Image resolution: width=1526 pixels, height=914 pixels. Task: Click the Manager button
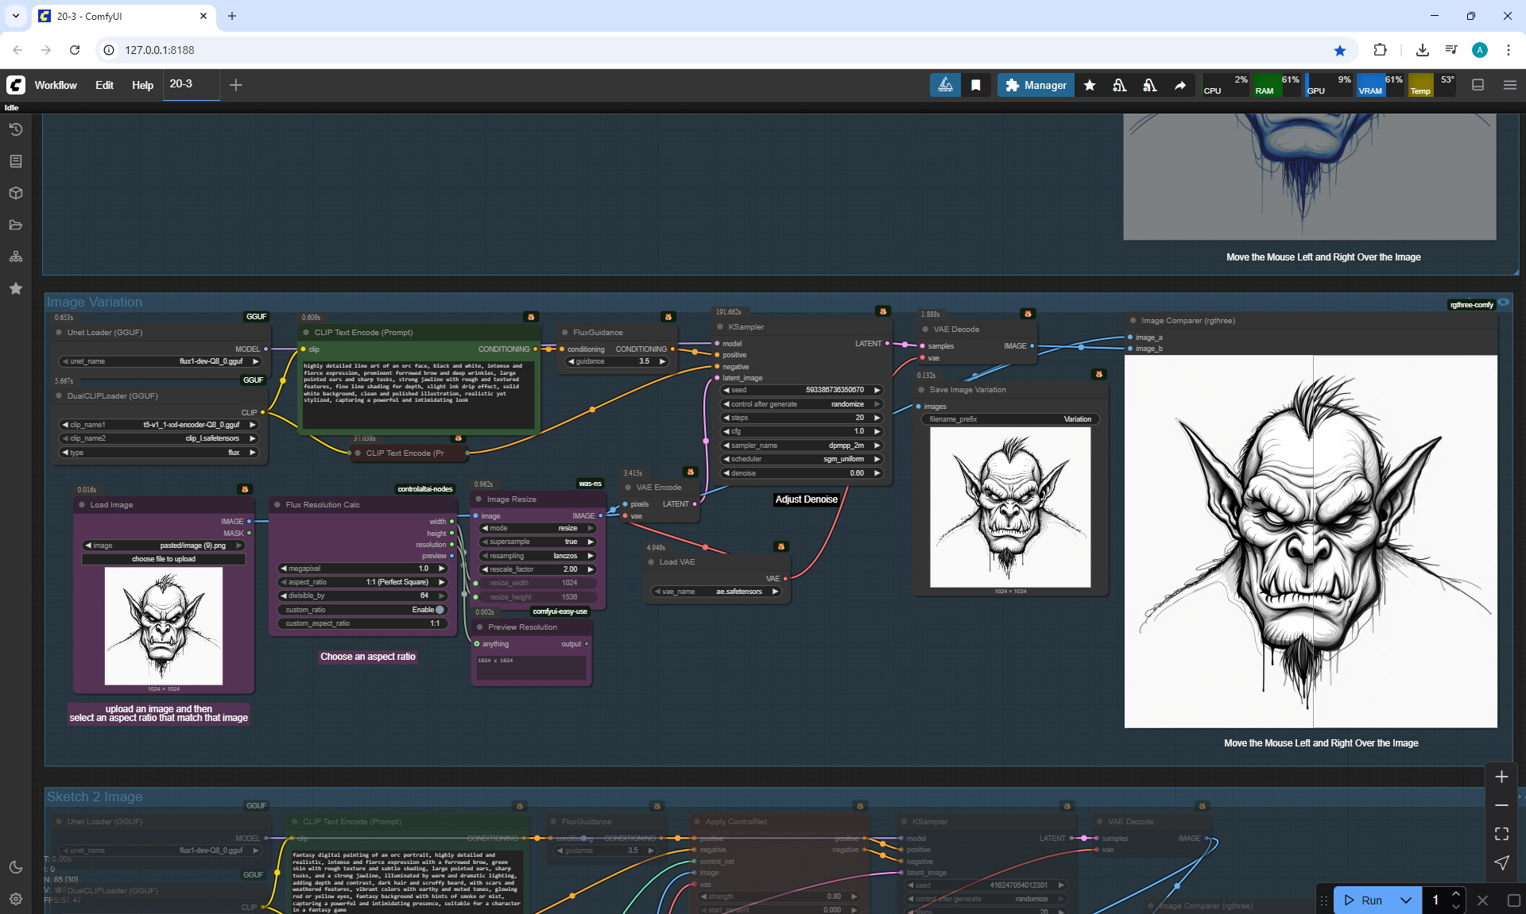pyautogui.click(x=1036, y=85)
